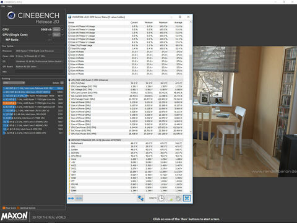Select the CPU NB voltage row
Viewport: 297px width, 223px height.
tap(126, 184)
